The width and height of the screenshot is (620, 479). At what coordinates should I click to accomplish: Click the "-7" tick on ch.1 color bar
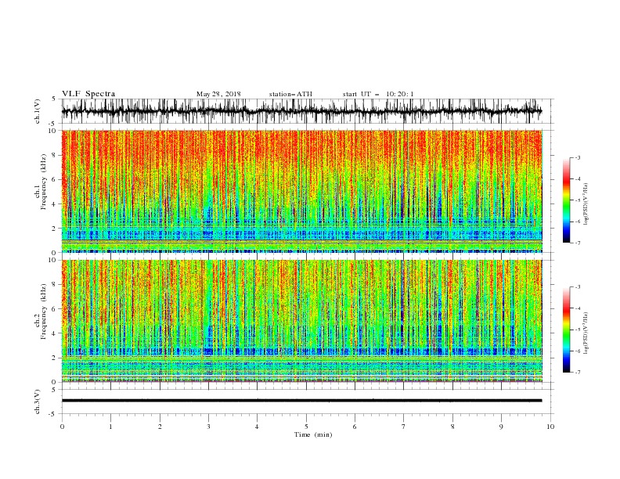pyautogui.click(x=578, y=243)
